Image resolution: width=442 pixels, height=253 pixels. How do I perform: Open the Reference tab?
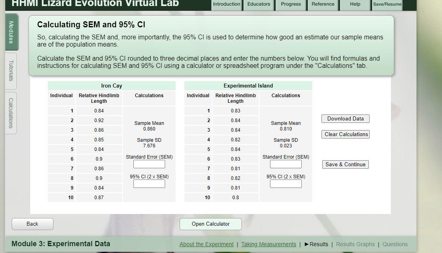pyautogui.click(x=323, y=4)
